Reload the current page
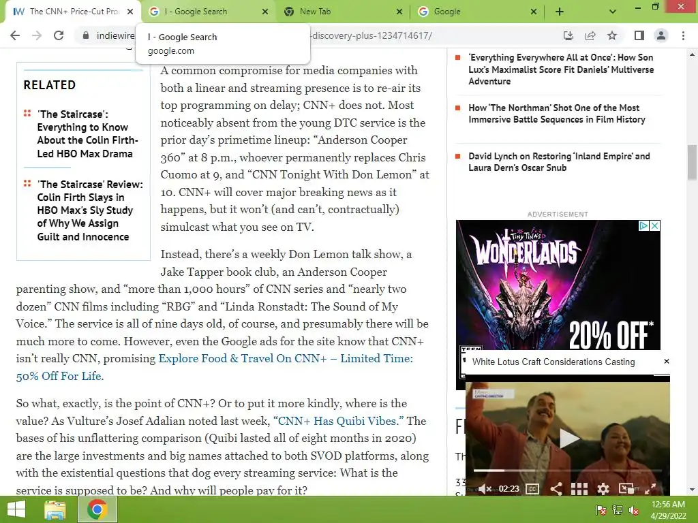Image resolution: width=698 pixels, height=523 pixels. coord(59,35)
